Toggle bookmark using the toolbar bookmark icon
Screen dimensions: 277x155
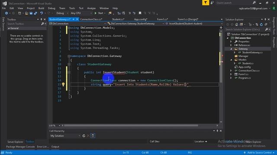pyautogui.click(x=140, y=13)
